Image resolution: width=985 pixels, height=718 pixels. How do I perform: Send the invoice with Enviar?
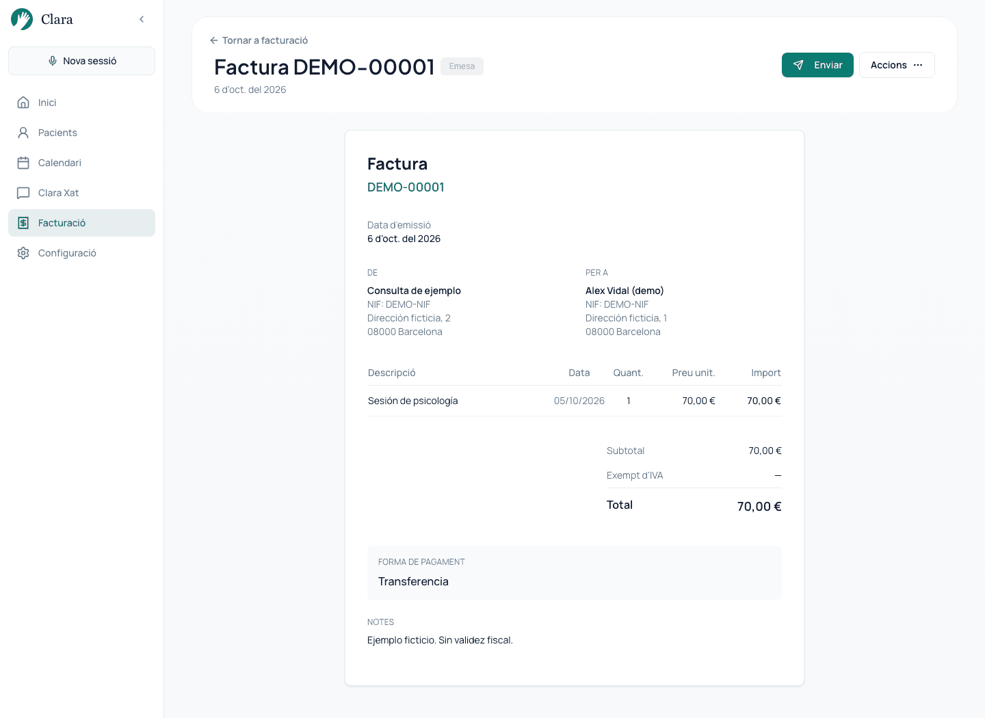pos(817,65)
